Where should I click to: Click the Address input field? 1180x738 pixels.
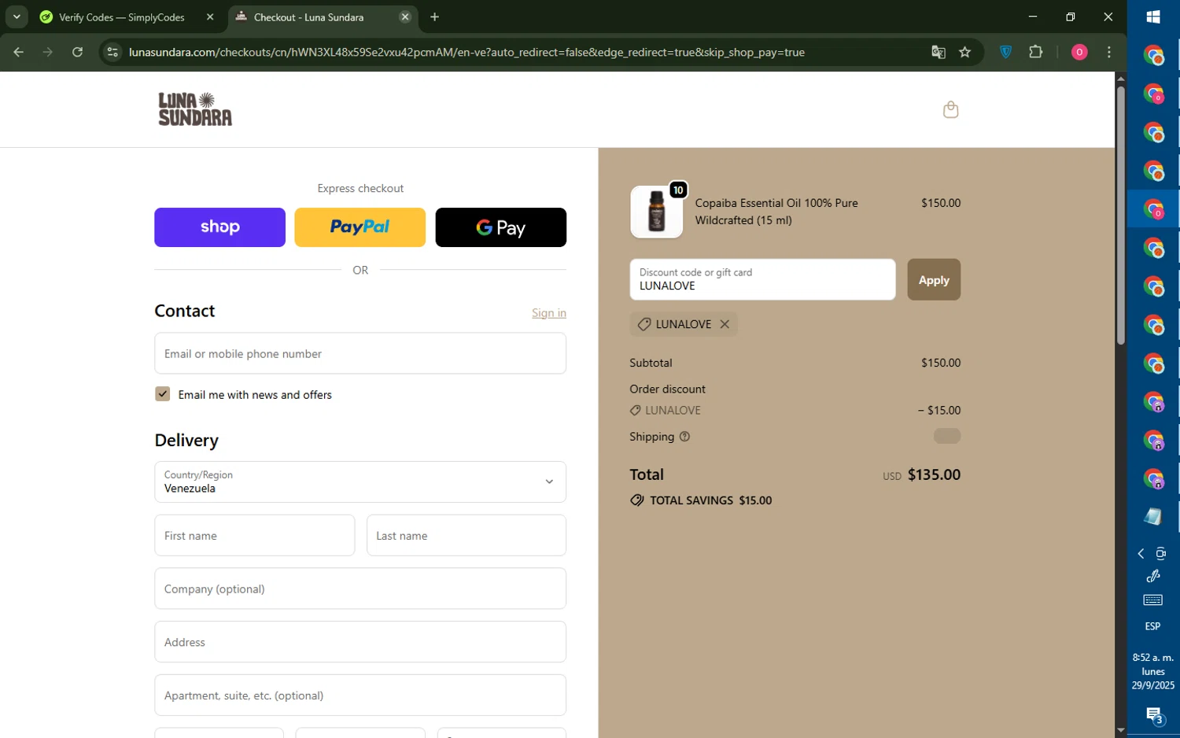pos(360,642)
